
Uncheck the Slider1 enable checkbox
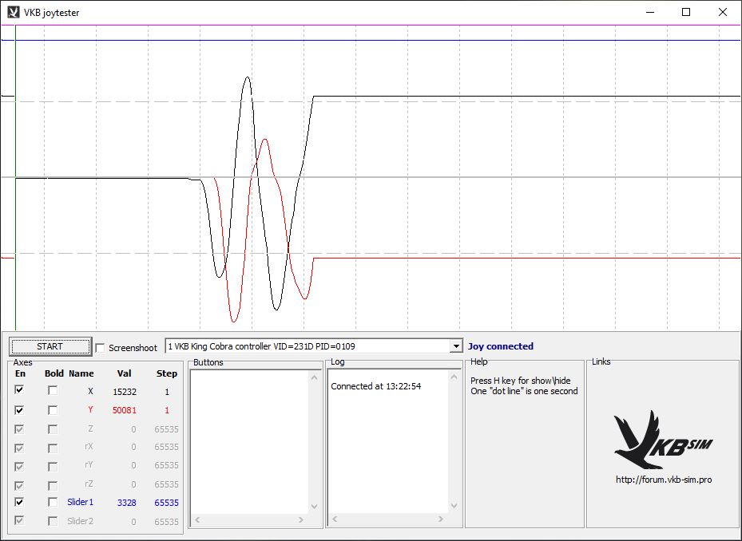click(19, 502)
